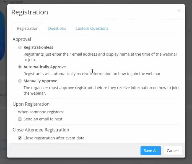Click the Close Attendee Registration heading

click(x=41, y=130)
